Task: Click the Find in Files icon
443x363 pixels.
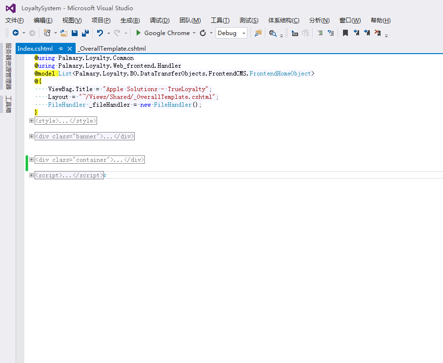Action: click(258, 33)
